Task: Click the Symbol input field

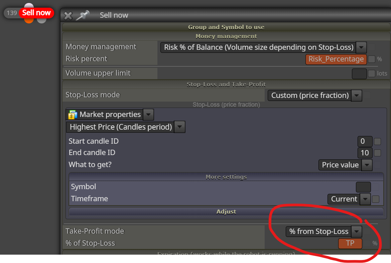Action: [363, 187]
